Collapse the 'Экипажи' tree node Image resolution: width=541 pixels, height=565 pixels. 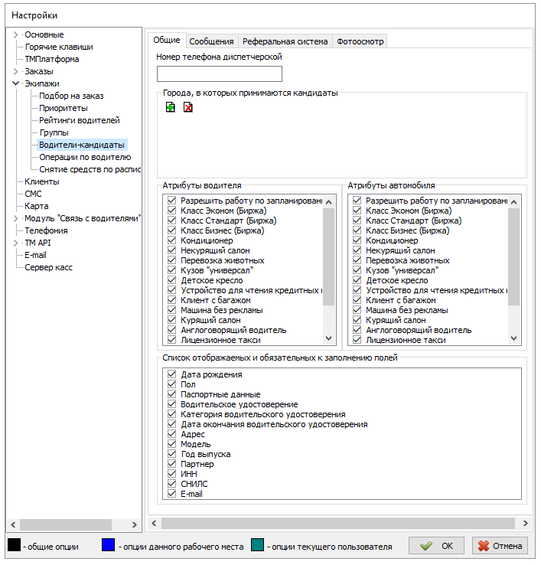click(x=16, y=83)
